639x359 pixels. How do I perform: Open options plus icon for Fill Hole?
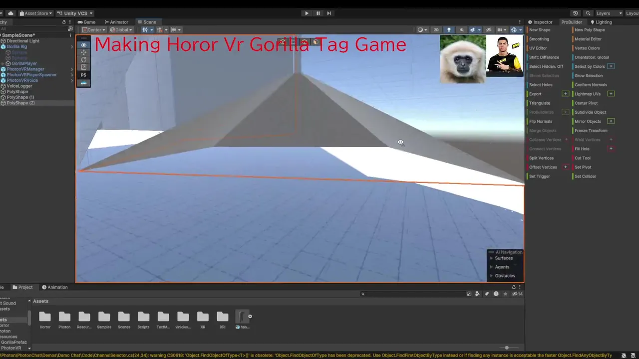tap(611, 149)
